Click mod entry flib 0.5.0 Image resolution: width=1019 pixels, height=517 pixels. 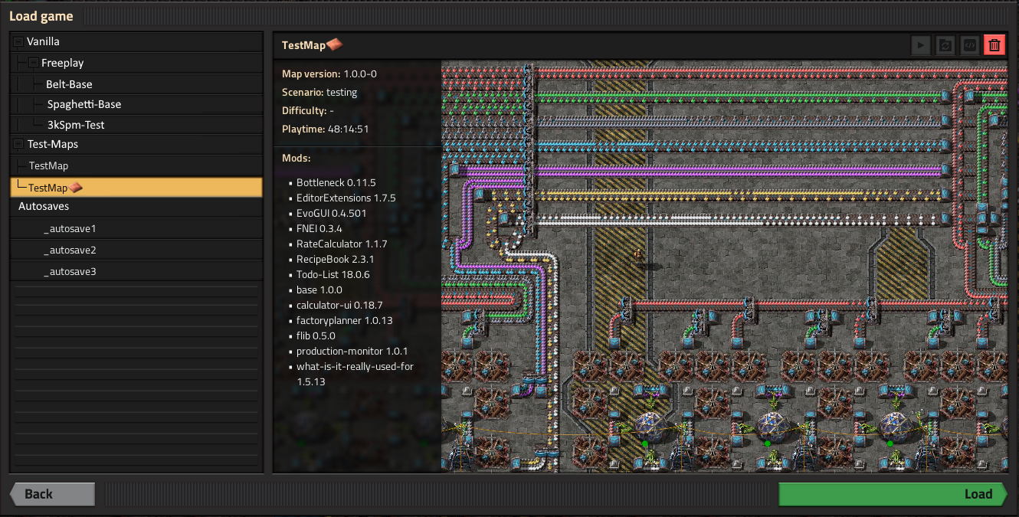pyautogui.click(x=316, y=335)
